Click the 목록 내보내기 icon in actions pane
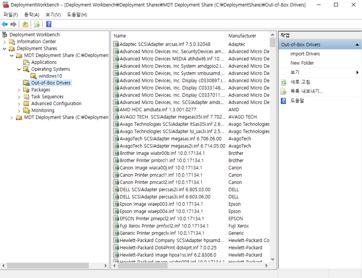Image resolution: width=362 pixels, height=278 pixels. pos(283,92)
